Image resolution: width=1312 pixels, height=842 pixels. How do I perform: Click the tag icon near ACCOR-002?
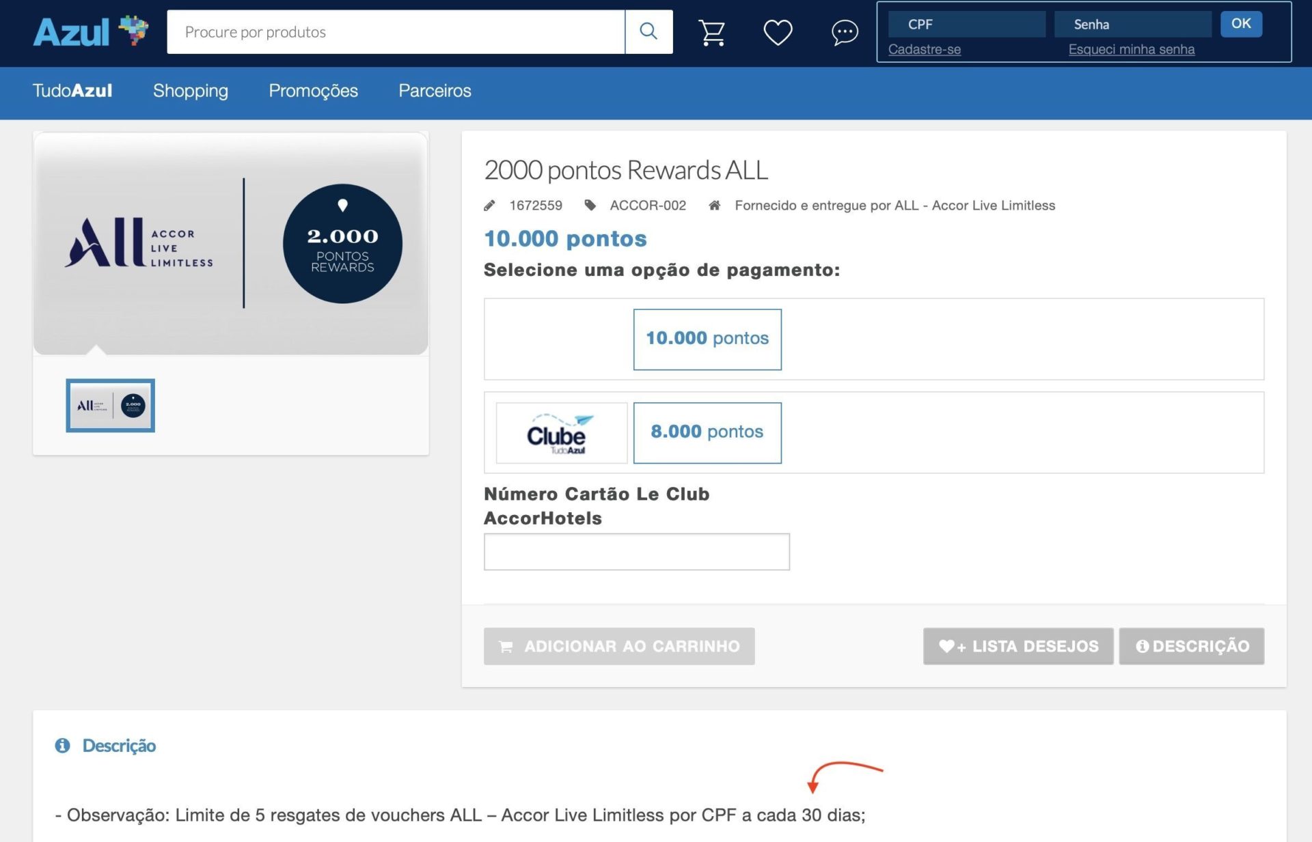coord(590,206)
